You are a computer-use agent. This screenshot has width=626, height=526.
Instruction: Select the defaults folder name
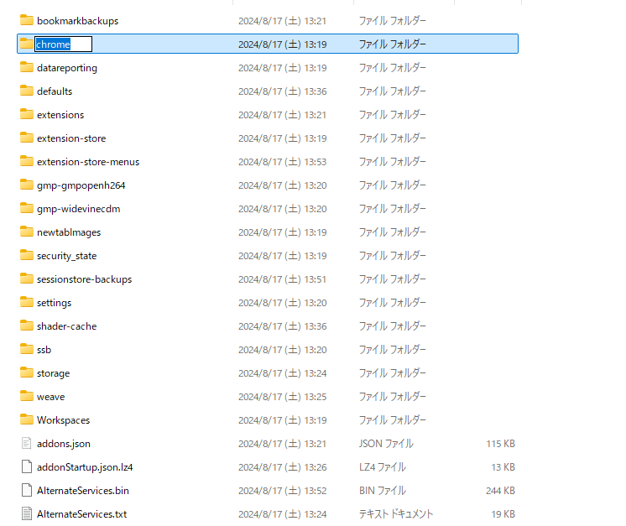(x=55, y=91)
